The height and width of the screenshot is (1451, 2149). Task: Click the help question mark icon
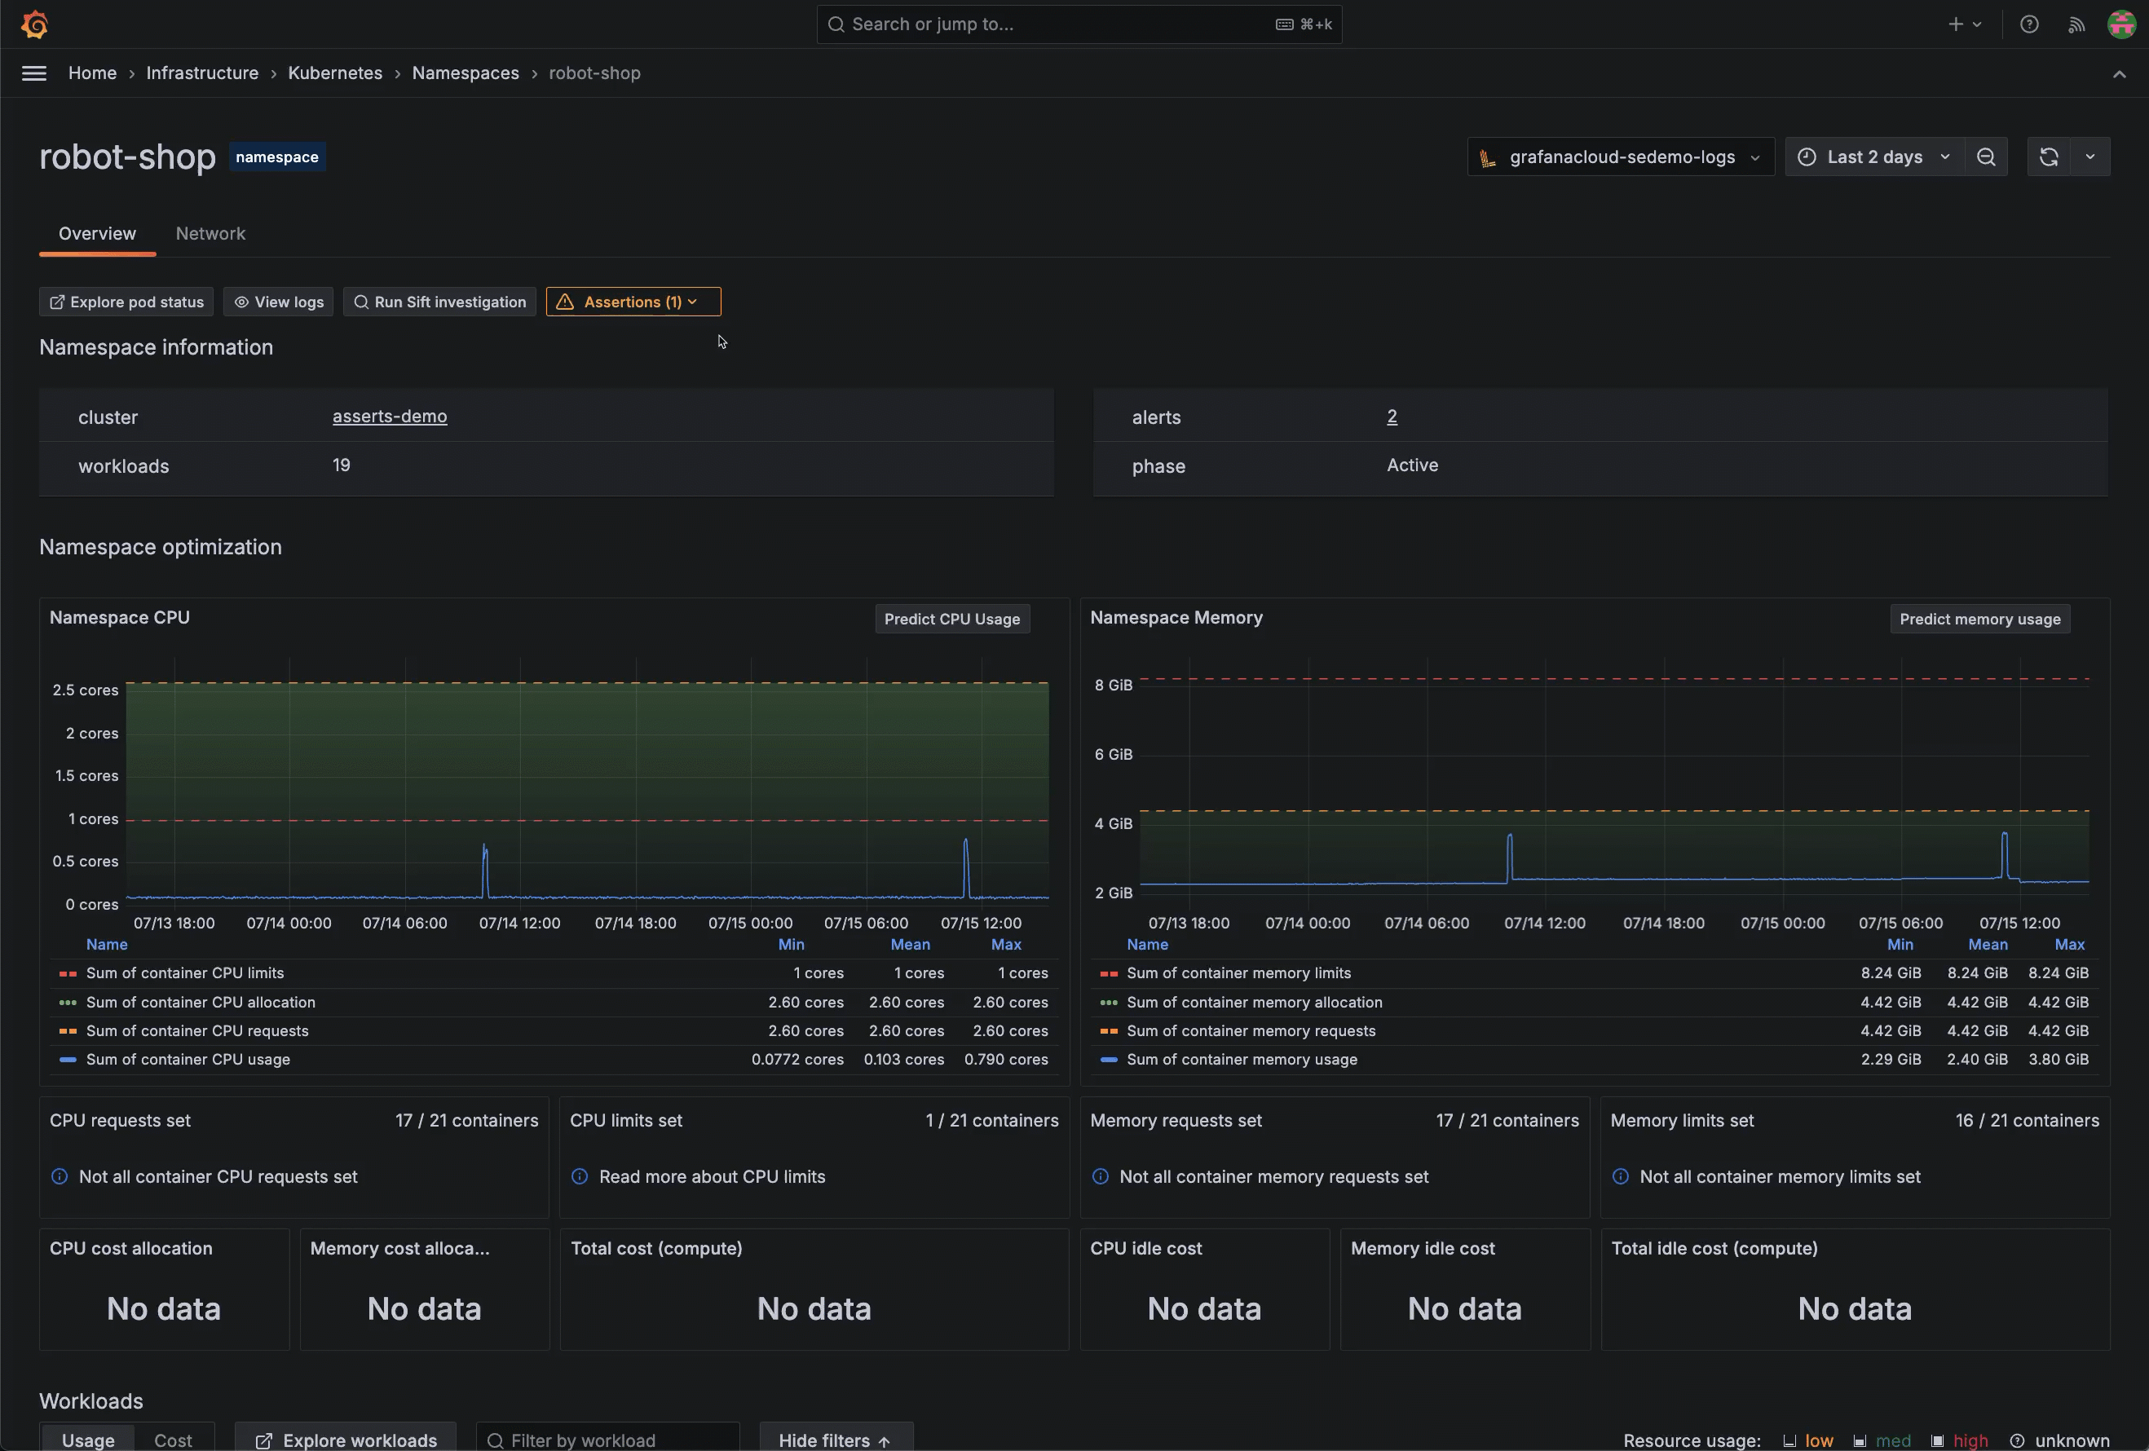pos(2029,24)
